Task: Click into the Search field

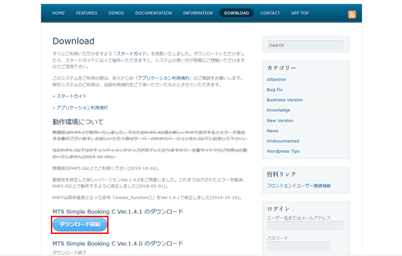Action: click(306, 45)
